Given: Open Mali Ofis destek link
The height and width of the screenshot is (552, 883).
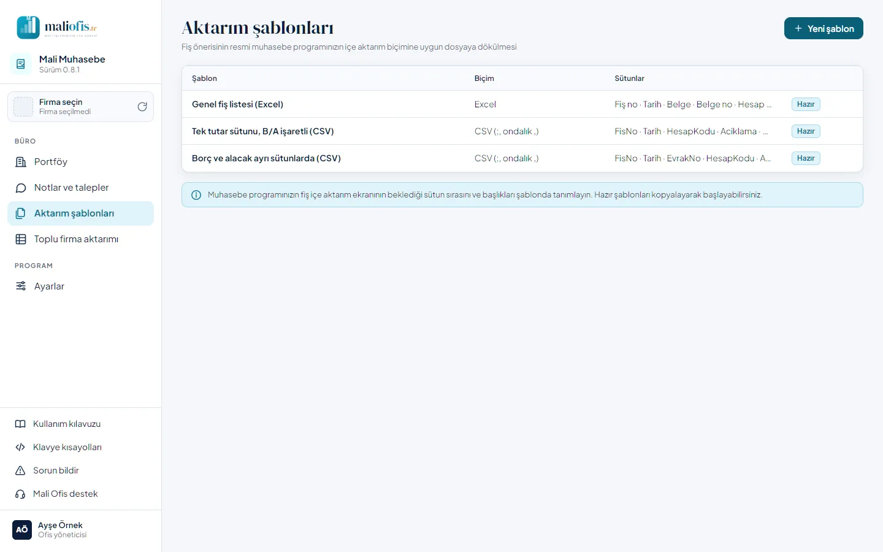Looking at the screenshot, I should coord(80,494).
